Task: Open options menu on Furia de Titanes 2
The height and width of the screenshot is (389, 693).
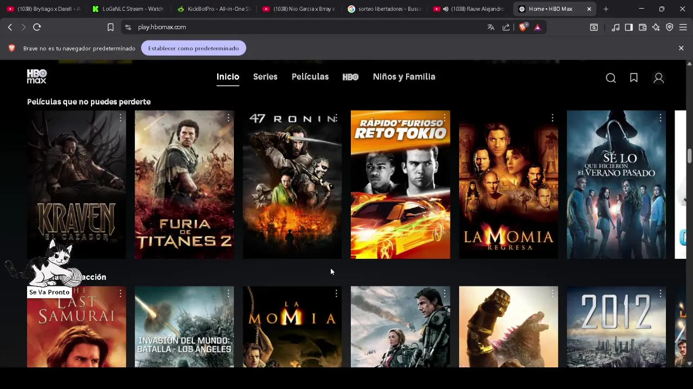Action: click(228, 118)
